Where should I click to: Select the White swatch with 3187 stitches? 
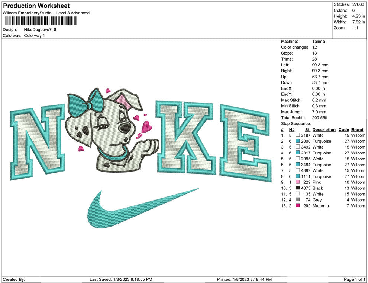(298, 135)
